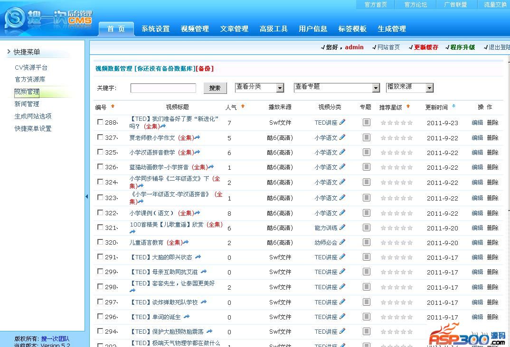Screen dimensions: 510x347
Task: Open the topic list icon in row 322
Action: 367,213
